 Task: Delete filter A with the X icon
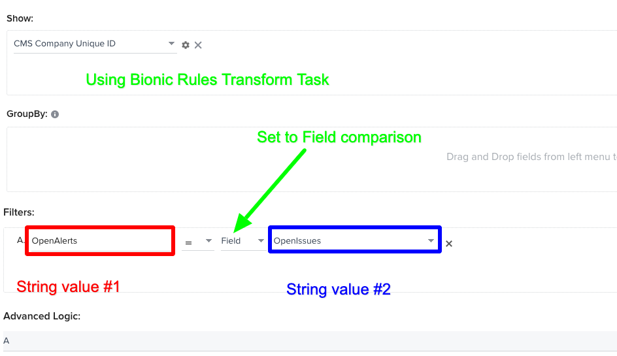tap(449, 244)
